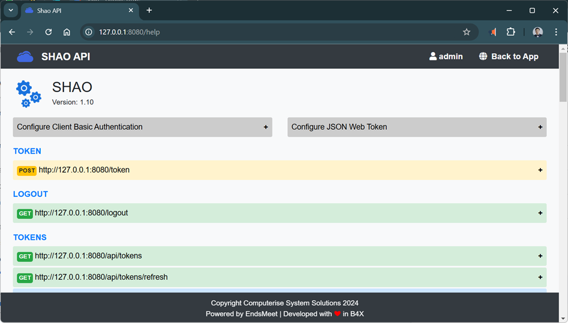Expand the GET /api/tokens/refresh endpoint

coord(280,278)
